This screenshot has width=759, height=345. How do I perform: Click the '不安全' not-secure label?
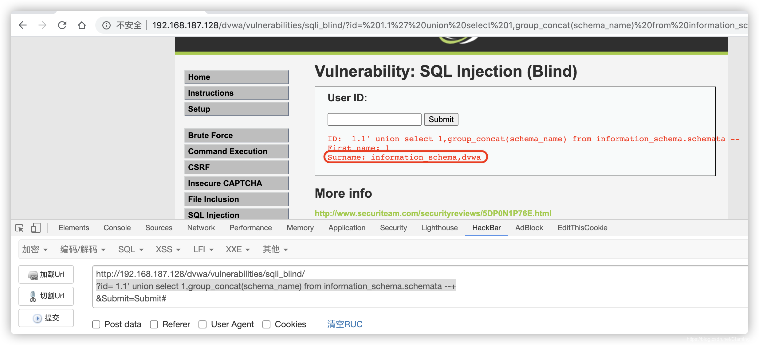tap(129, 25)
